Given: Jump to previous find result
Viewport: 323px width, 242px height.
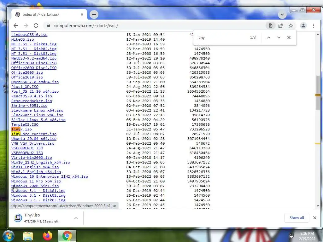Looking at the screenshot, I should 269,37.
